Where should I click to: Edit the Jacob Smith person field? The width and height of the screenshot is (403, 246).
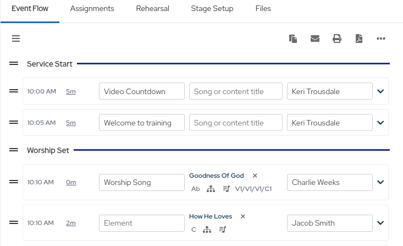click(x=329, y=223)
